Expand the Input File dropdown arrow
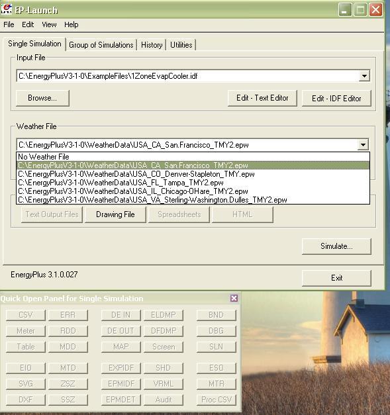The image size is (390, 415). click(x=364, y=76)
